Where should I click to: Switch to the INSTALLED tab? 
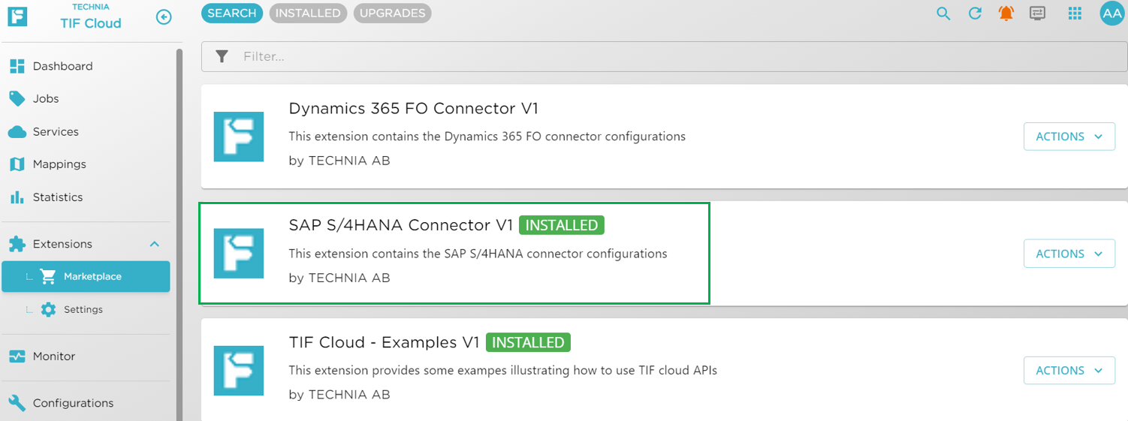308,13
